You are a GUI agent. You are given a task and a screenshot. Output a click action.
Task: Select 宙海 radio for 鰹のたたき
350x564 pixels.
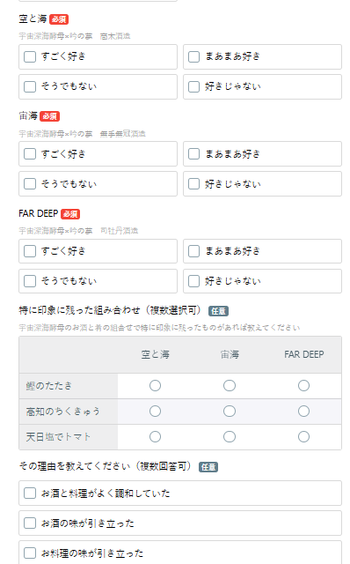pos(230,386)
